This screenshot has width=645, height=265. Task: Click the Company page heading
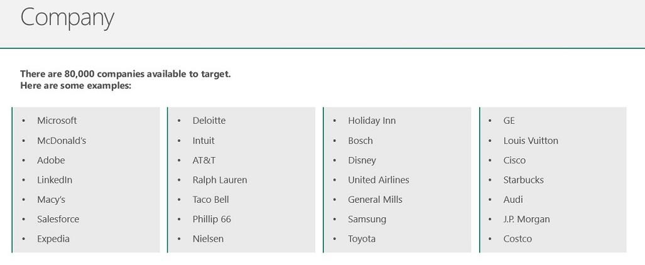67,18
